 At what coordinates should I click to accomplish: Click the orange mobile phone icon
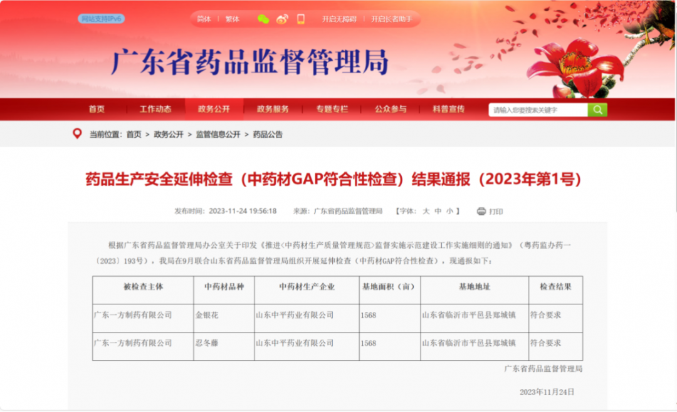click(x=301, y=19)
